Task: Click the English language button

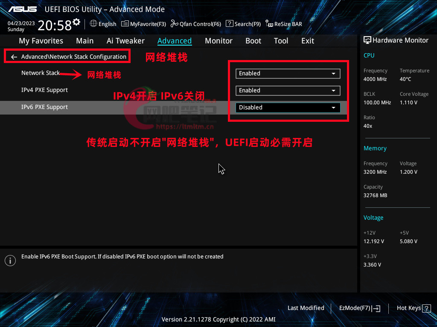Action: 107,24
